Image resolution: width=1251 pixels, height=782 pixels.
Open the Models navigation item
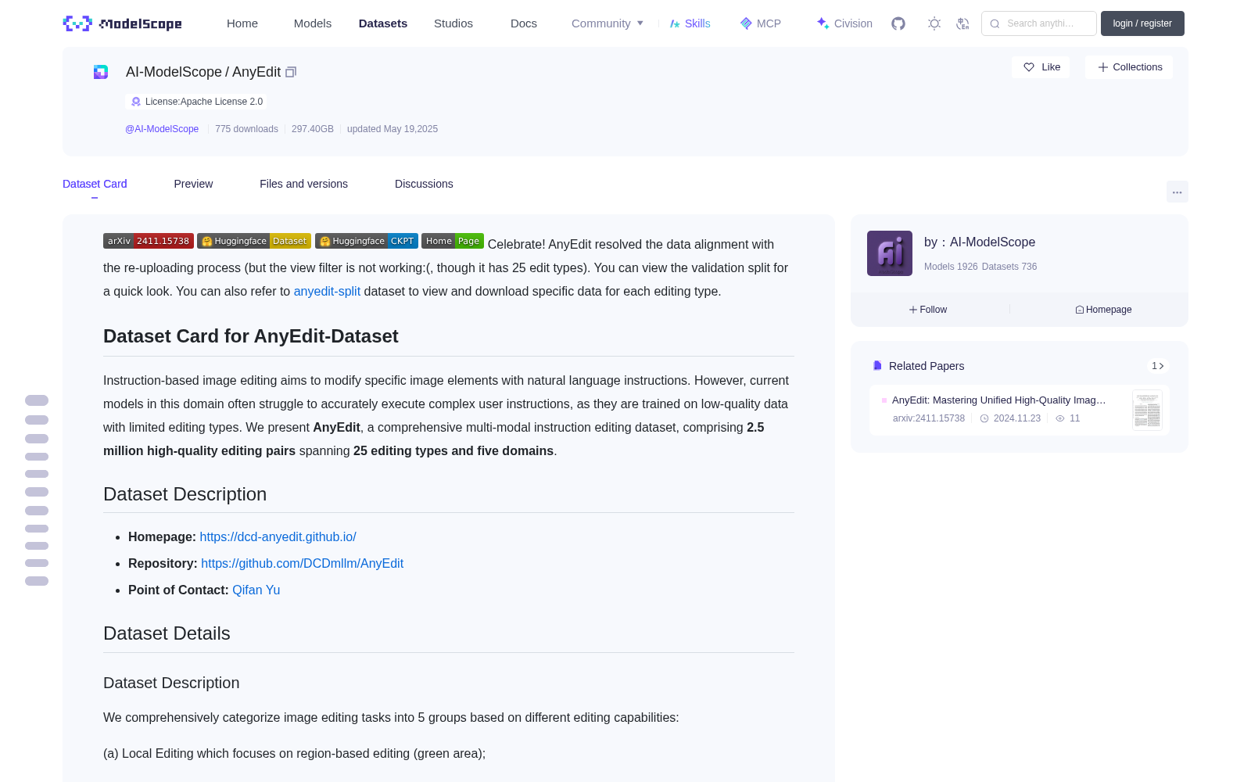313,23
